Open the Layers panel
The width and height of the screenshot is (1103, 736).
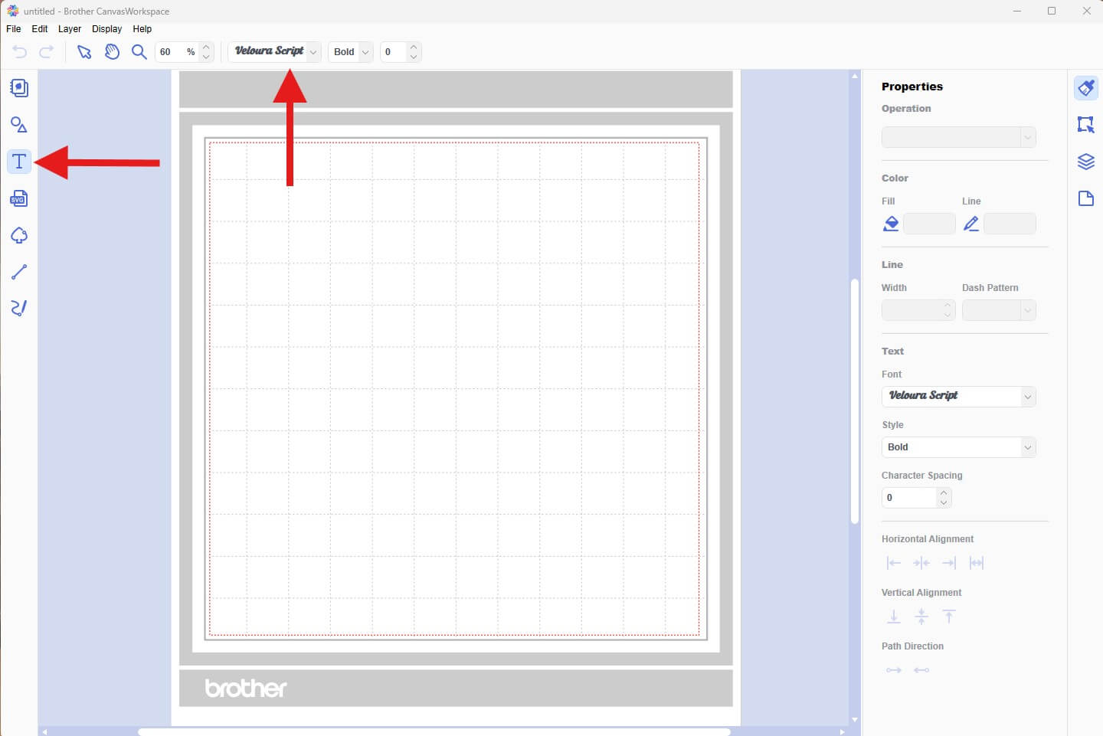pyautogui.click(x=1086, y=162)
